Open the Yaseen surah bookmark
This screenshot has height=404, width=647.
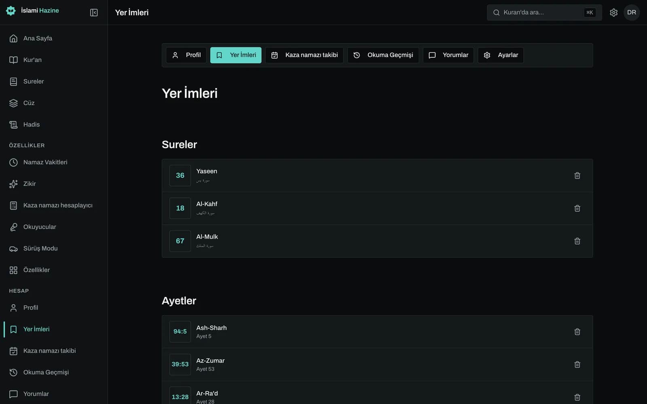[x=377, y=175]
